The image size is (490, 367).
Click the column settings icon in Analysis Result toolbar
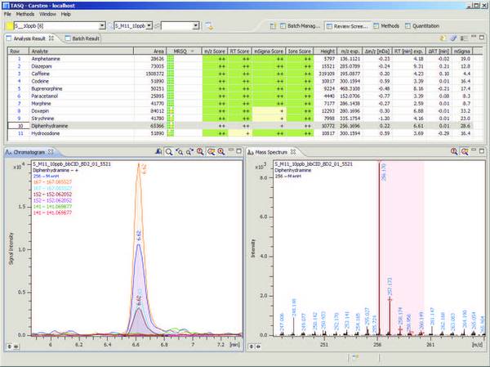tap(464, 38)
